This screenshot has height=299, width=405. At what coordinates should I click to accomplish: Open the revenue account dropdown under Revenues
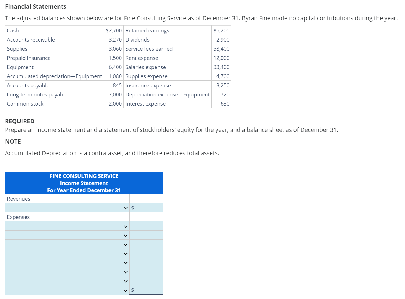pyautogui.click(x=125, y=208)
